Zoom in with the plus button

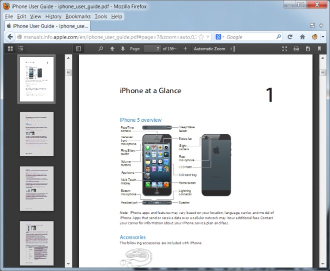[x=185, y=49]
